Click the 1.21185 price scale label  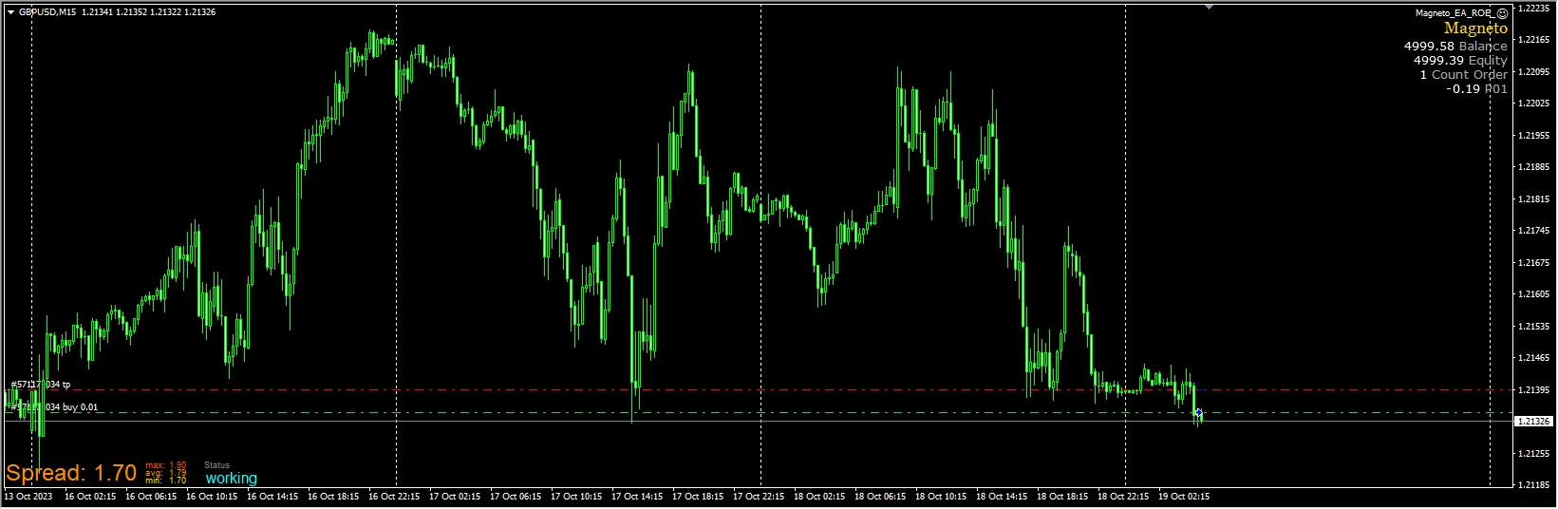(1534, 485)
